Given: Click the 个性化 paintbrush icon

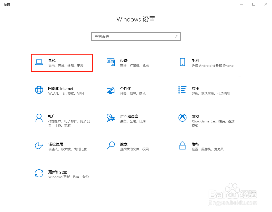Looking at the screenshot, I should click(111, 90).
